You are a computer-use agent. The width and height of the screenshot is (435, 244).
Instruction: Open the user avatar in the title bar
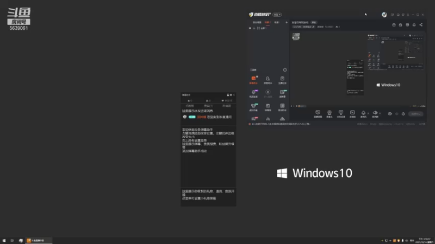[x=384, y=15]
